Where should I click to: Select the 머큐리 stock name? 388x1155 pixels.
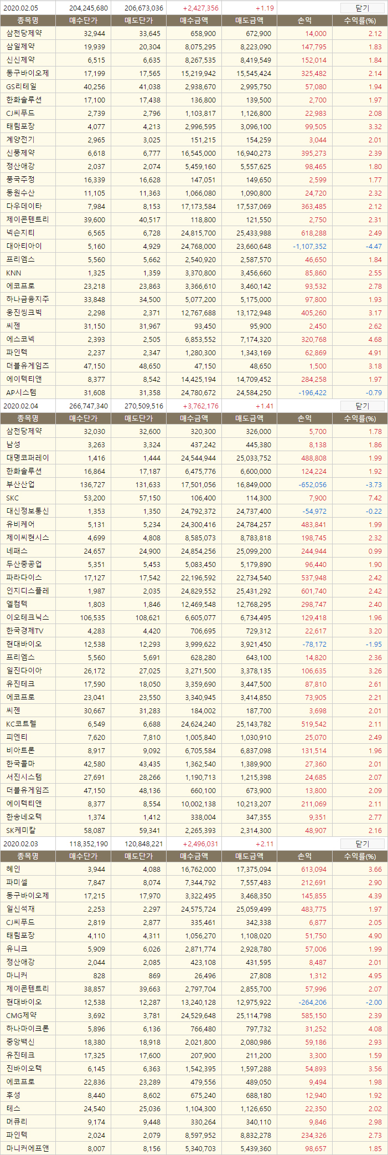[x=17, y=1122]
